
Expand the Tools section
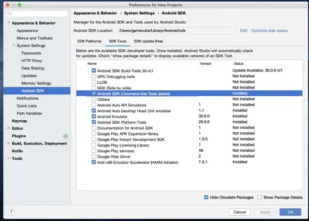click(x=9, y=158)
